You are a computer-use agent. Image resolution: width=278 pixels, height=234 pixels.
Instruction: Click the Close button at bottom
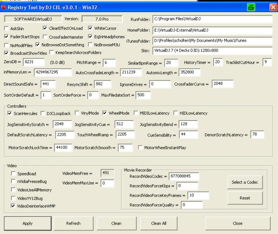(238, 223)
